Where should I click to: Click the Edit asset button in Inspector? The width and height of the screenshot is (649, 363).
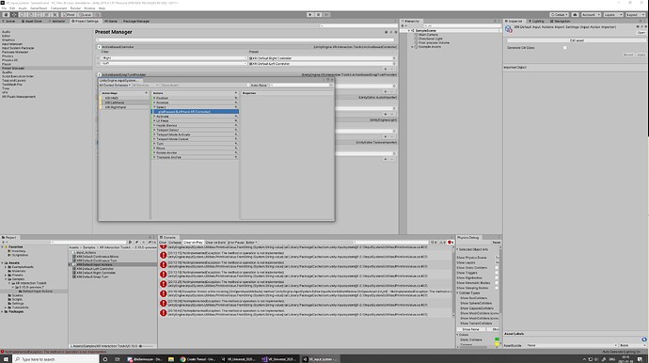577,40
